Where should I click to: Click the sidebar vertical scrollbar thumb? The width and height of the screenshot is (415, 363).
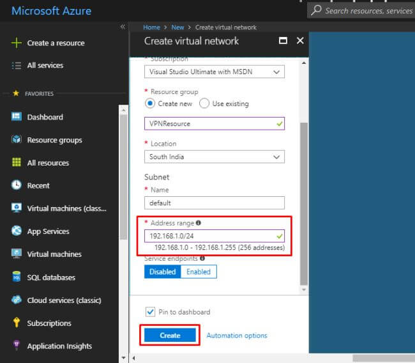tap(123, 177)
